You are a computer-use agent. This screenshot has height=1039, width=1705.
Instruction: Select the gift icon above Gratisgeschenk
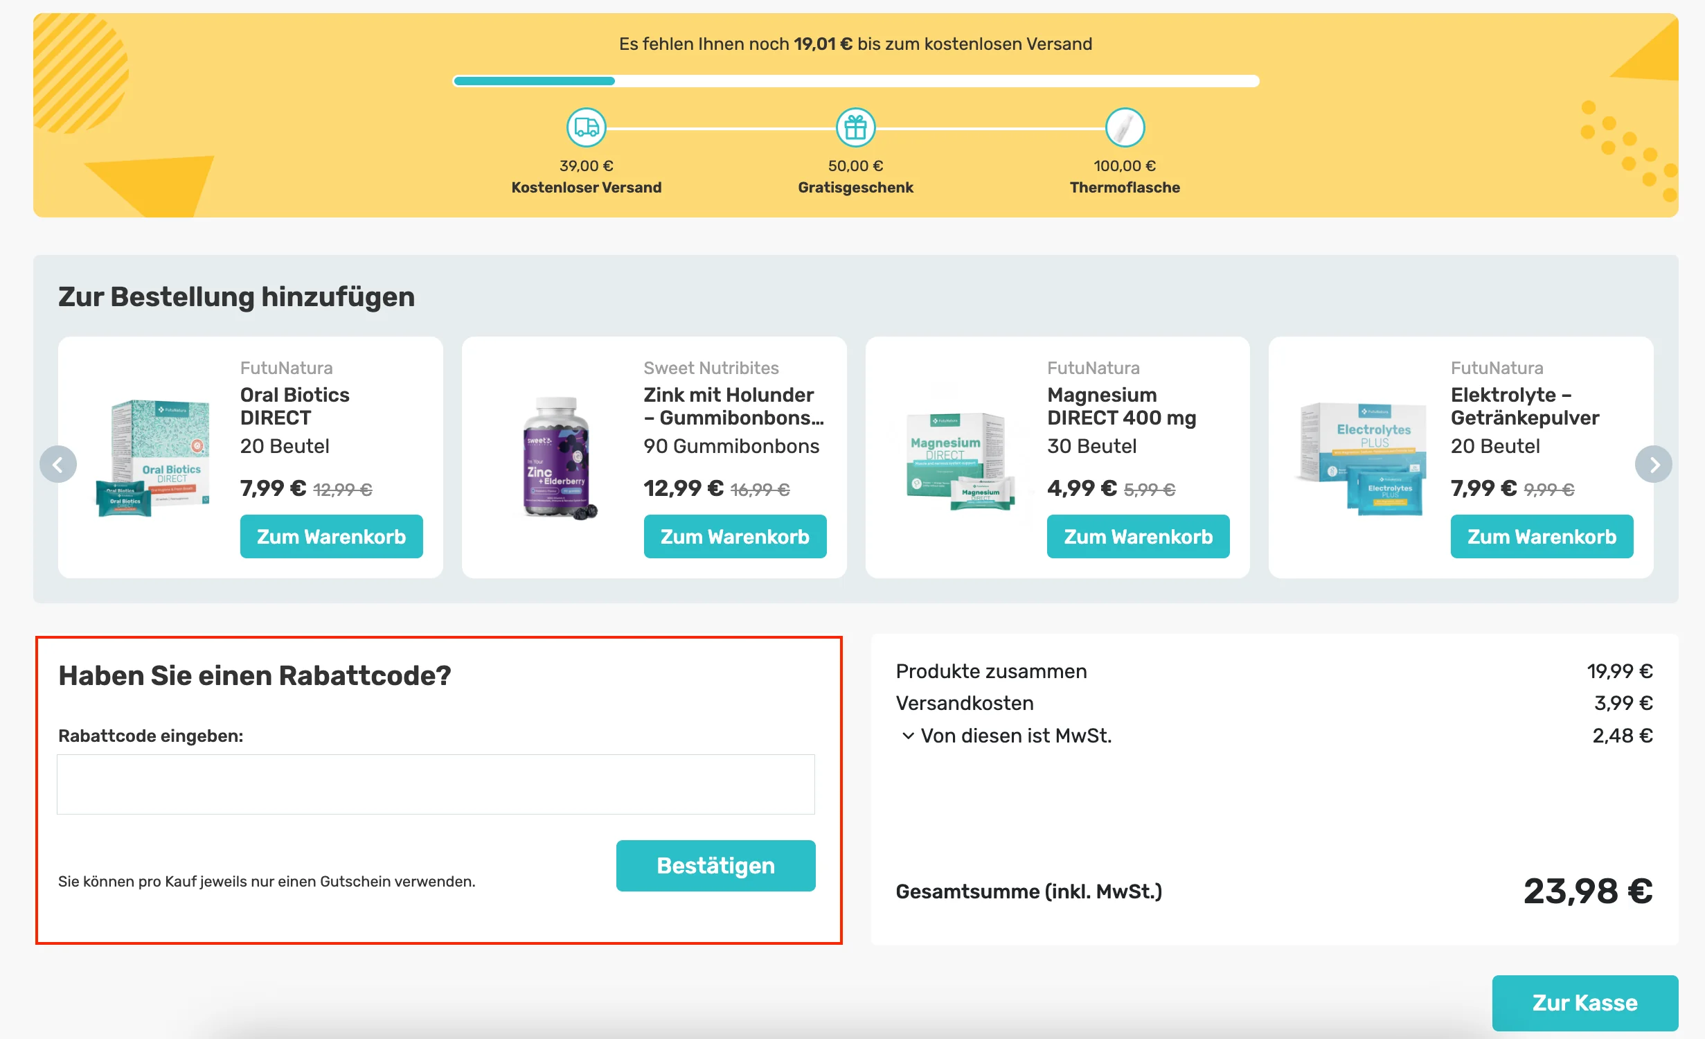(x=857, y=127)
